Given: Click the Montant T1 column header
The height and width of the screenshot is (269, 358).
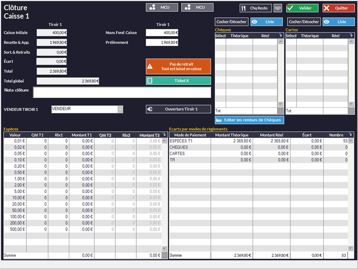Looking at the screenshot, I should click(x=82, y=135).
